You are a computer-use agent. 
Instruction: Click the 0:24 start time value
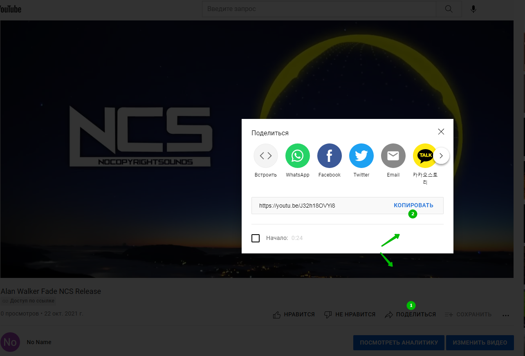(x=297, y=238)
